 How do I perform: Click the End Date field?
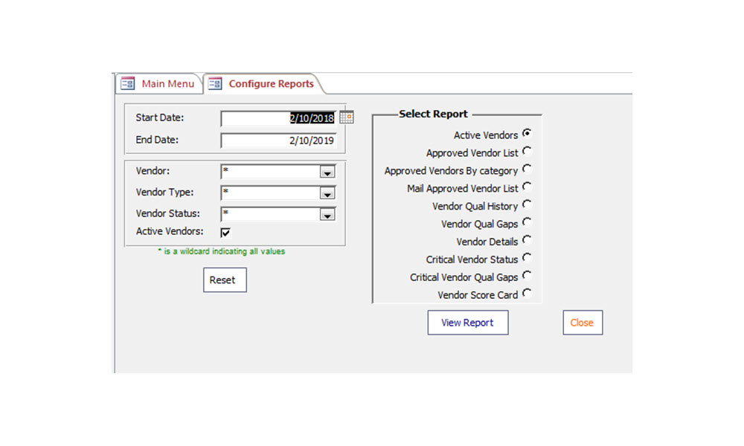[x=278, y=140]
